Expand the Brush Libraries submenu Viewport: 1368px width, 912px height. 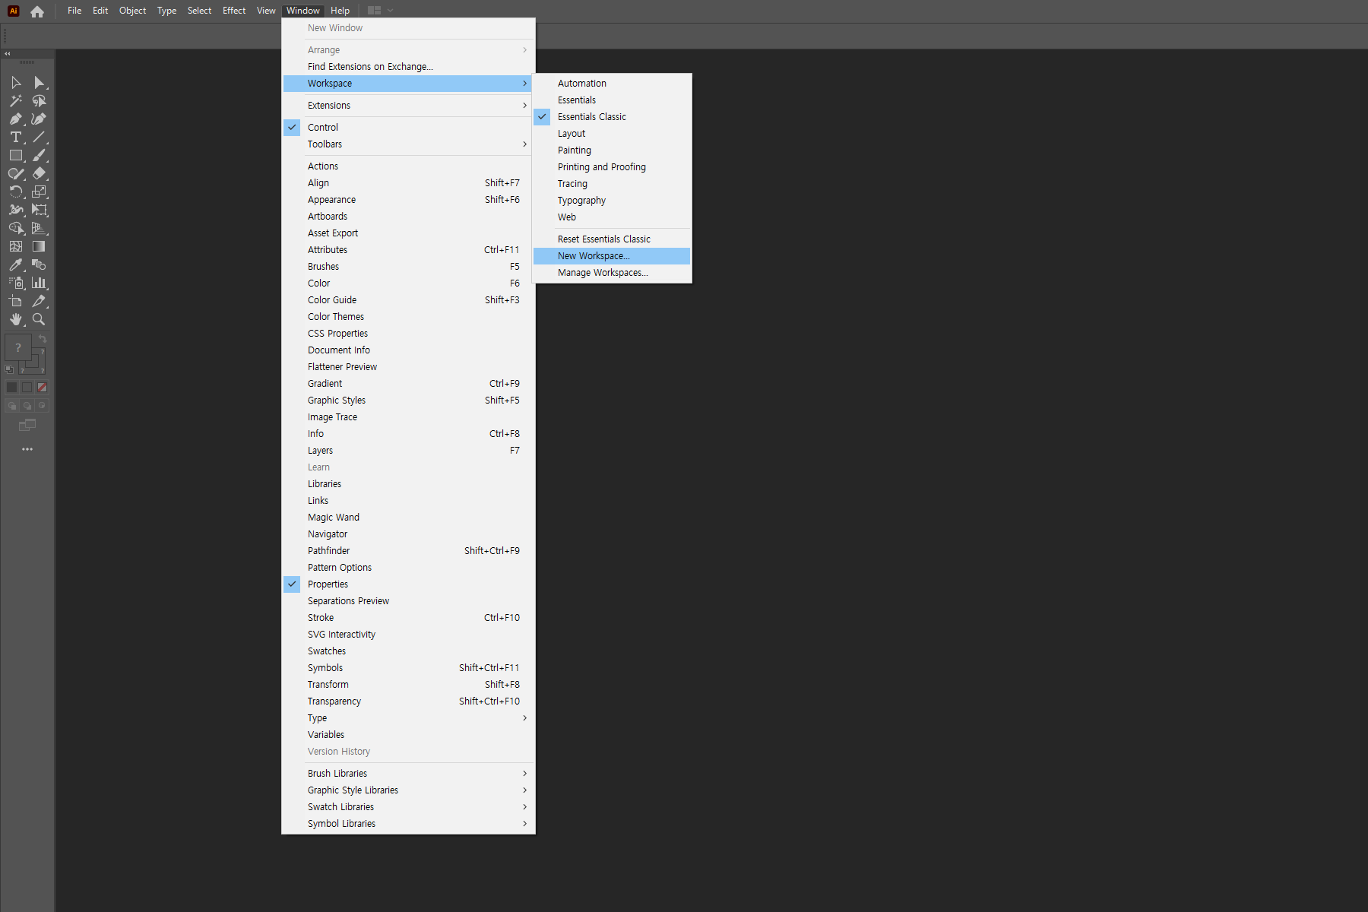(409, 774)
